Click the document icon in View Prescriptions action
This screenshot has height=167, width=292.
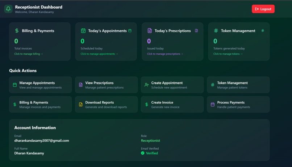(x=81, y=85)
